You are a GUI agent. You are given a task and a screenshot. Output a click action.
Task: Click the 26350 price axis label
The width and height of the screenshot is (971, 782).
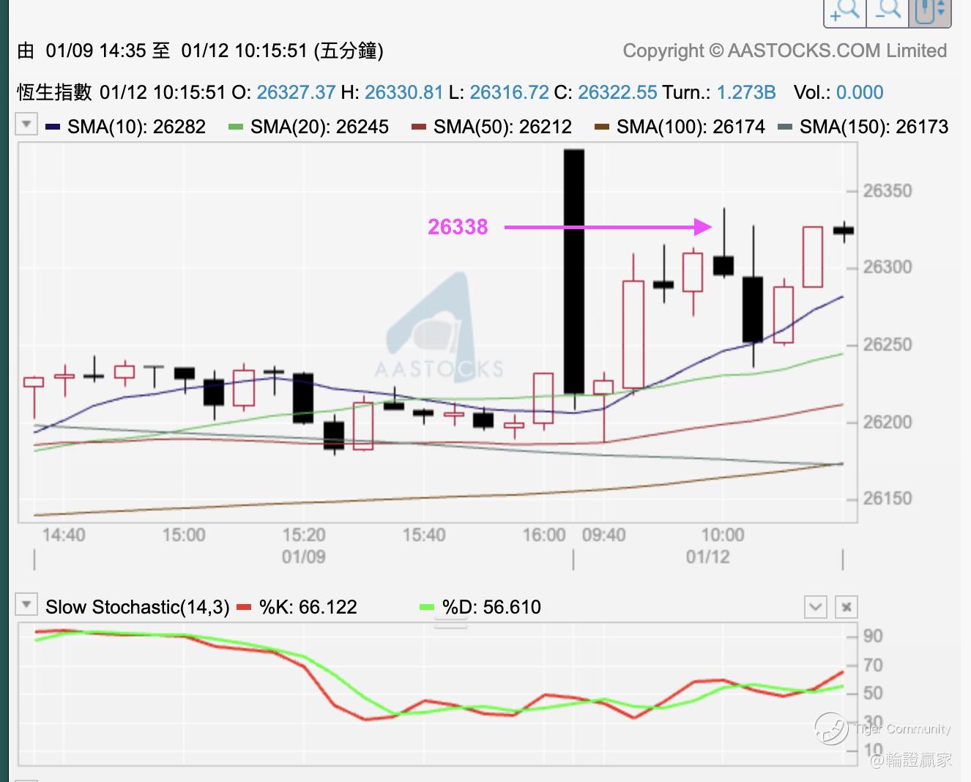[888, 191]
